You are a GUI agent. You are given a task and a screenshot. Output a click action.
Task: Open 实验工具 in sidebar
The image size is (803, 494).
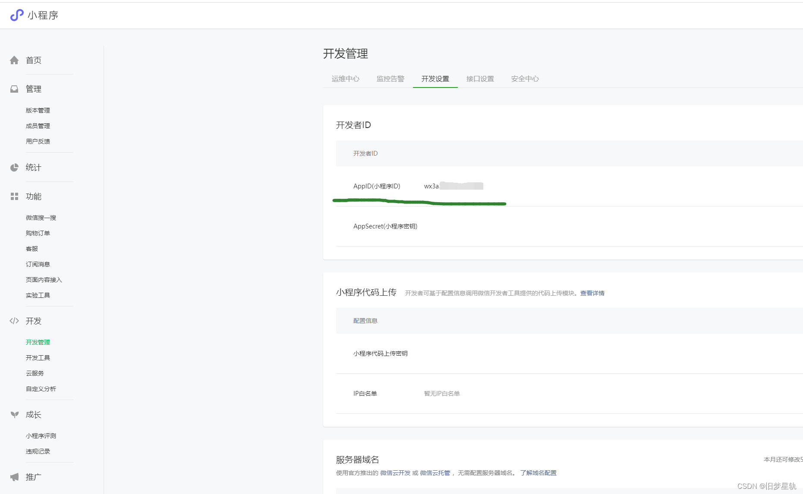(x=38, y=295)
